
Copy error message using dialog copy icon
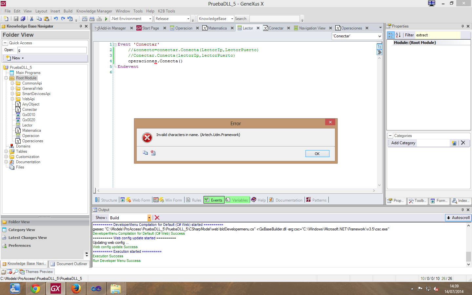[x=146, y=153]
